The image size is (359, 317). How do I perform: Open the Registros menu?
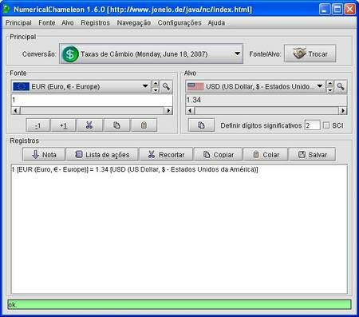95,23
